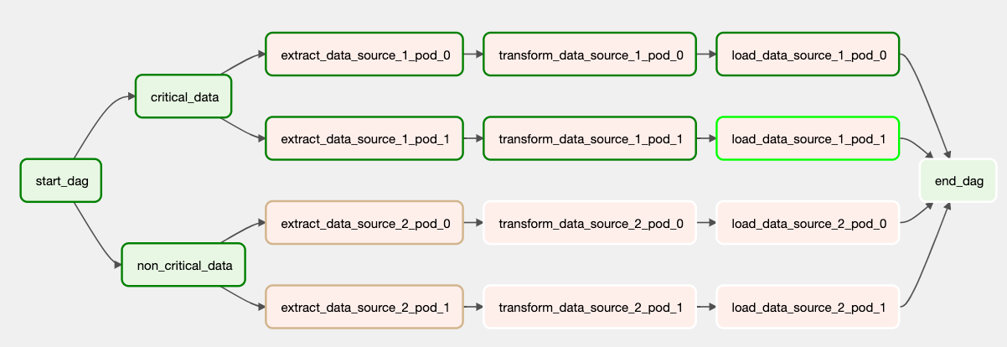The width and height of the screenshot is (1007, 347).
Task: Open the transform_data_source_2_pod_0 task
Action: click(590, 223)
